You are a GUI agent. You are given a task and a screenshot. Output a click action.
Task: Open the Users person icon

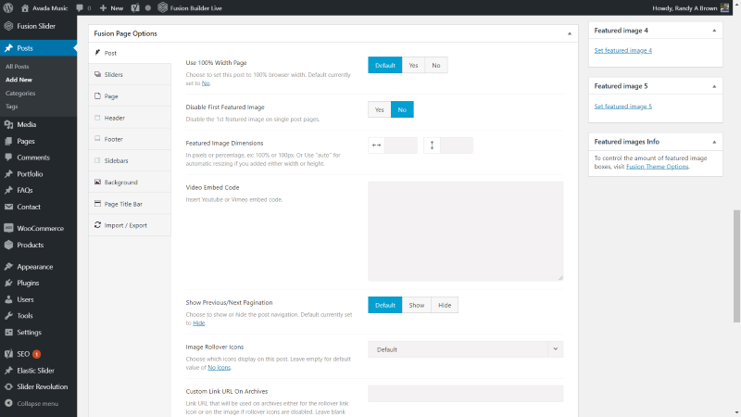click(x=8, y=299)
